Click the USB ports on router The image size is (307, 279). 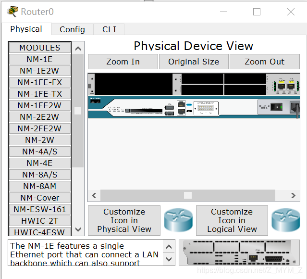pyautogui.click(x=170, y=110)
